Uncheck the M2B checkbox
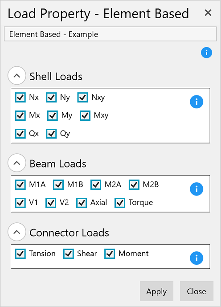The height and width of the screenshot is (307, 221). click(x=134, y=184)
